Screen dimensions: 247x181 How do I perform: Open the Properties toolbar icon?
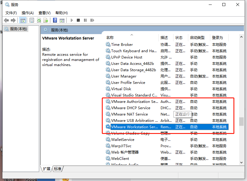tap(32, 20)
